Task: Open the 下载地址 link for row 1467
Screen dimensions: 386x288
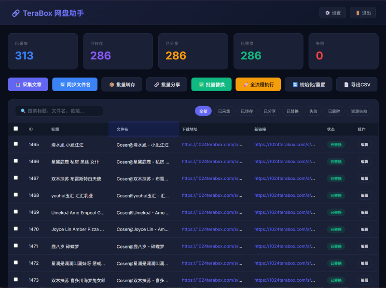Action: (212, 178)
